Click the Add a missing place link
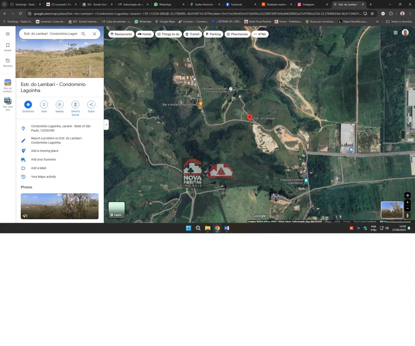The width and height of the screenshot is (415, 346). pos(44,151)
